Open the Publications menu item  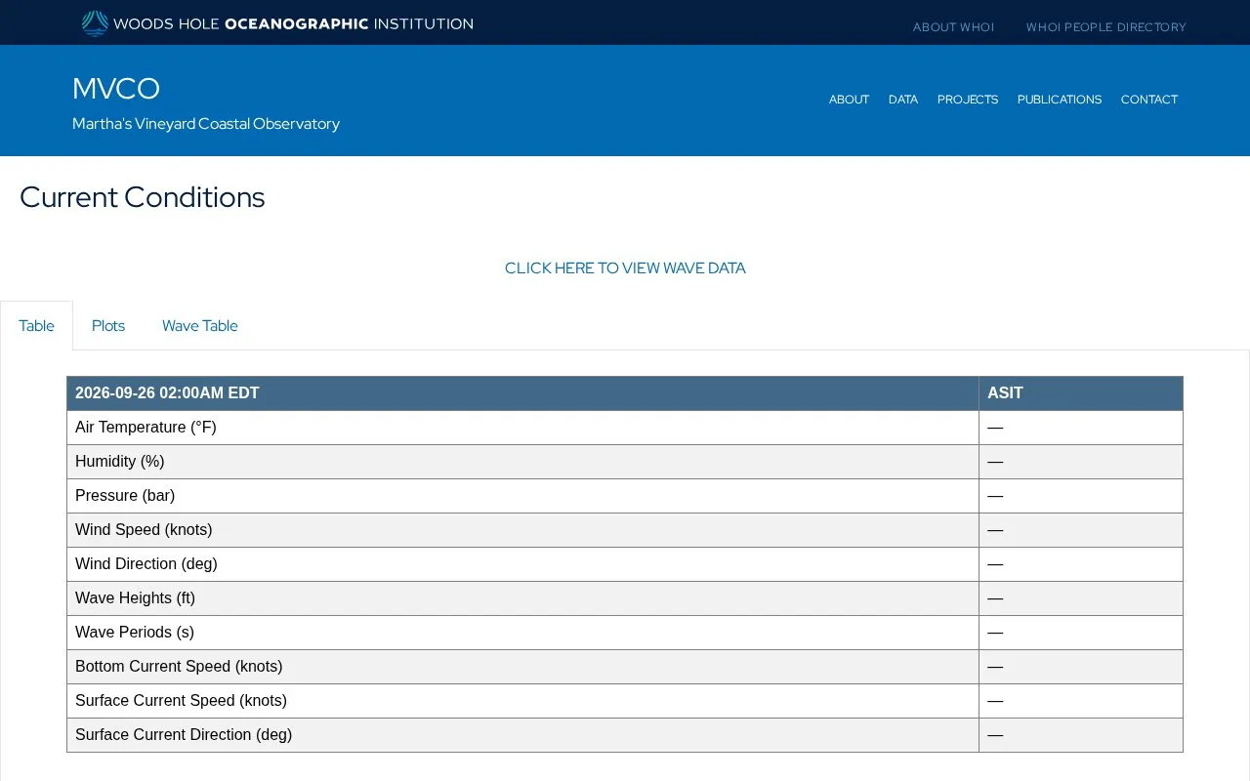[x=1060, y=100]
